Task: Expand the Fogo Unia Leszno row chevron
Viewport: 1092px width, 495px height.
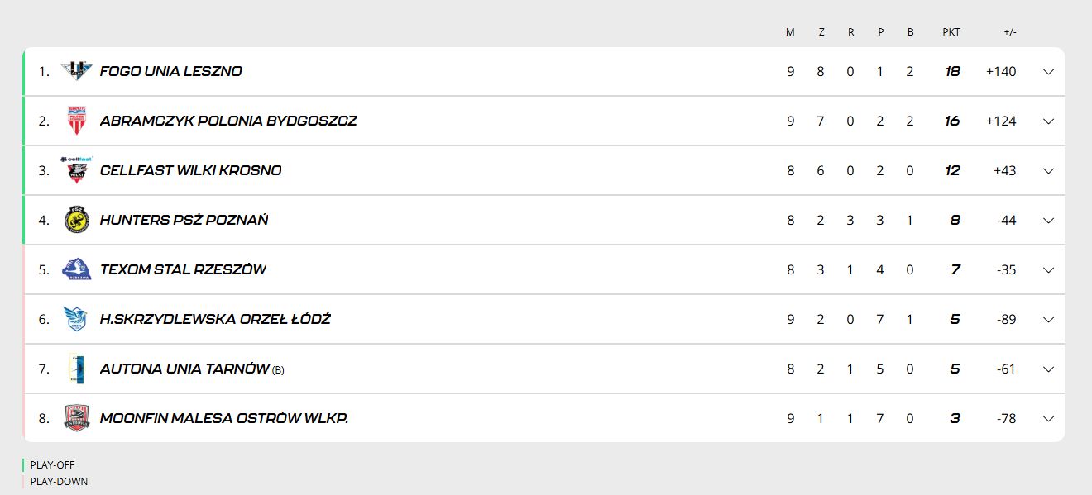Action: 1048,72
